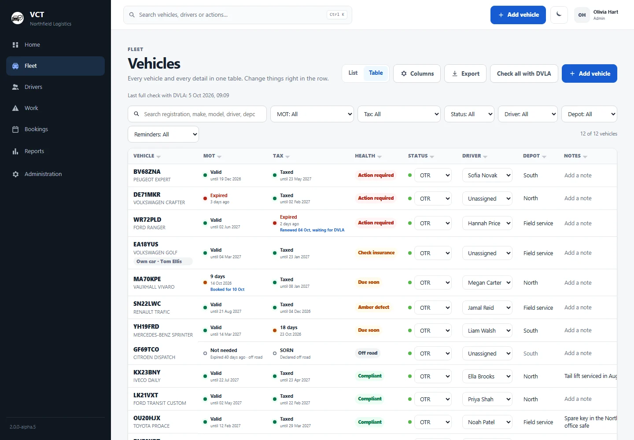The image size is (634, 440).
Task: Click the amber Due soon badge for MA70KPE
Action: click(369, 282)
